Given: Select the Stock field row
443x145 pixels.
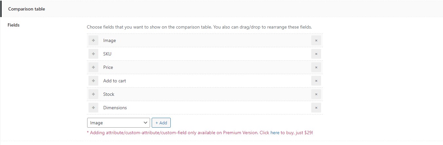Looking at the screenshot, I should click(x=205, y=94).
